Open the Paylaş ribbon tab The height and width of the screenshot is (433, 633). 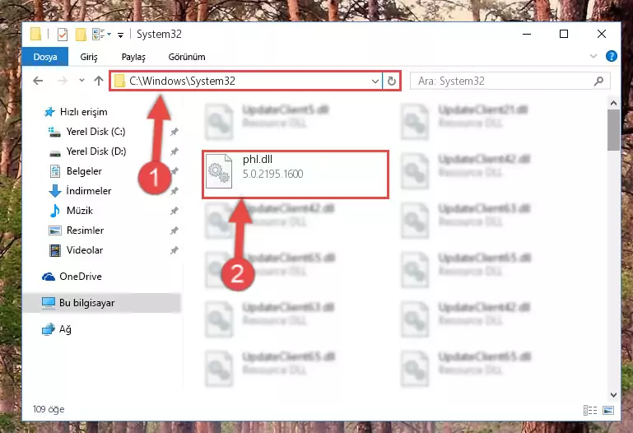pos(133,57)
